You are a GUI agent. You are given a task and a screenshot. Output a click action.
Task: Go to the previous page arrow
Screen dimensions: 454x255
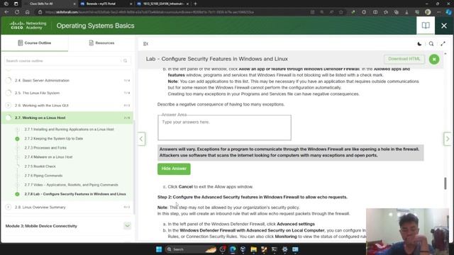(x=141, y=139)
